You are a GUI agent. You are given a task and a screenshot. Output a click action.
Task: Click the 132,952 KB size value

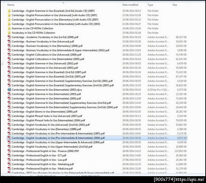click(x=181, y=151)
